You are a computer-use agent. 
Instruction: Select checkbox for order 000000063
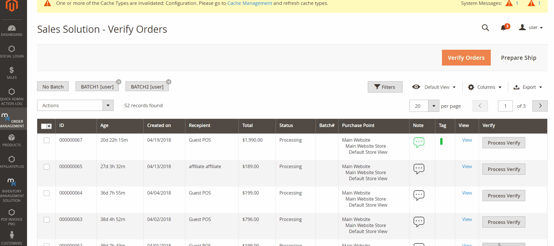(47, 220)
